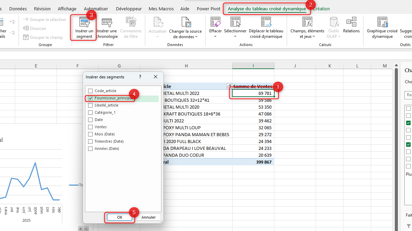Click the Relations icon
This screenshot has height=231, width=412.
[x=351, y=22]
